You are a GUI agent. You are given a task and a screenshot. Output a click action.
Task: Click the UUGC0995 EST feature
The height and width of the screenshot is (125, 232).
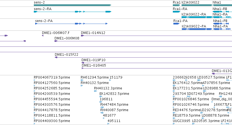(x=174, y=124)
